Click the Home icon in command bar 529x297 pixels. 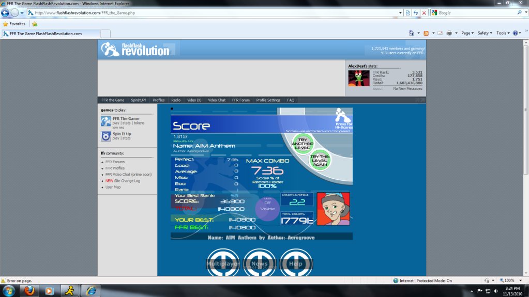pos(412,33)
